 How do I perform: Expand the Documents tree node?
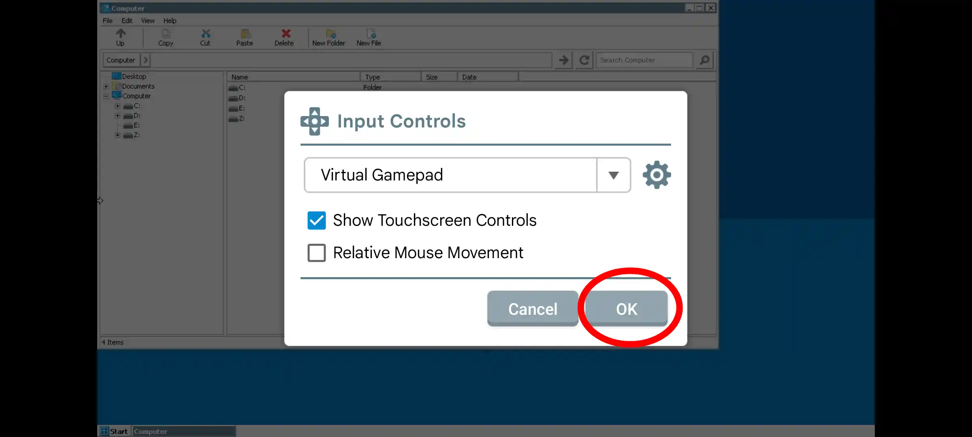[106, 86]
